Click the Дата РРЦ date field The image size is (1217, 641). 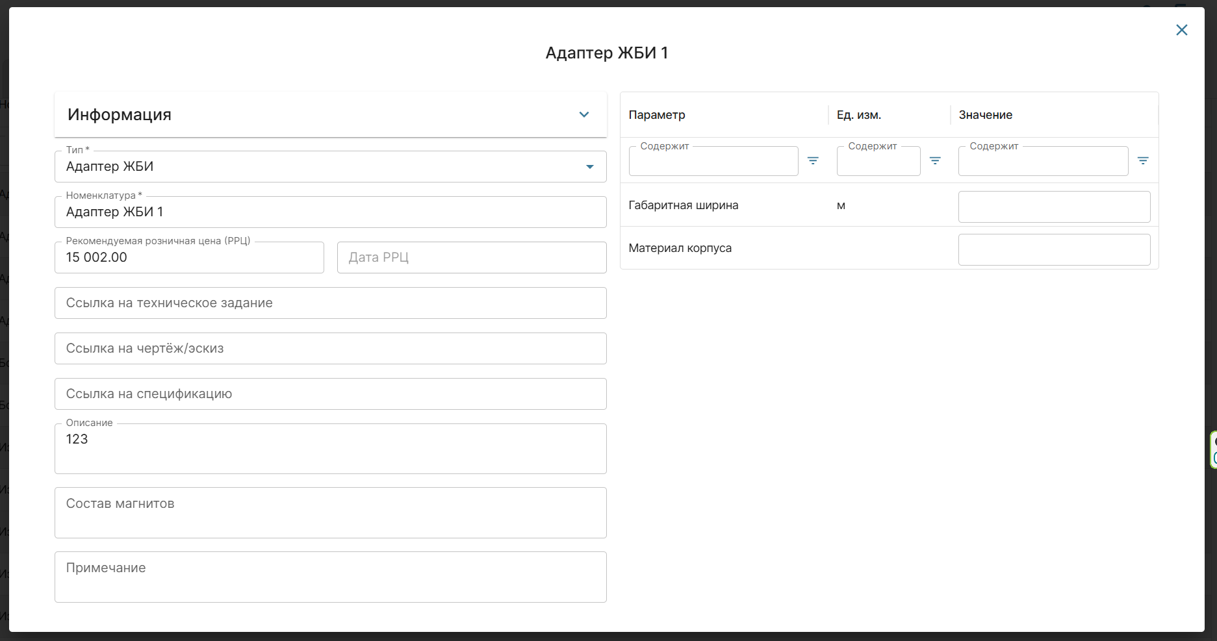point(471,258)
